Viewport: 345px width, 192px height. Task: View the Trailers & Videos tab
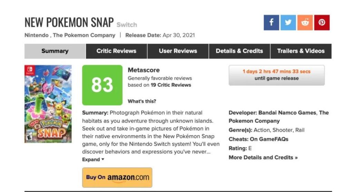(x=301, y=51)
